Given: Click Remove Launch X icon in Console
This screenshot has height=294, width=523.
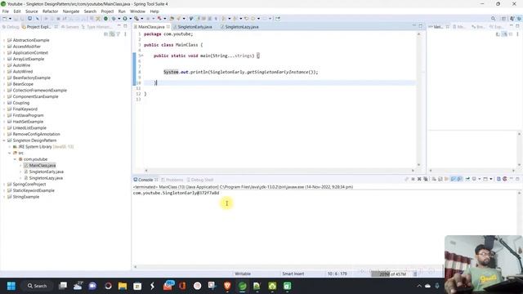Looking at the screenshot, I should click(x=419, y=180).
